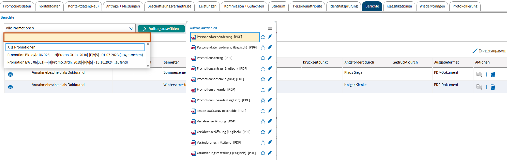Delete the report requested by Holger Klenke

[493, 87]
